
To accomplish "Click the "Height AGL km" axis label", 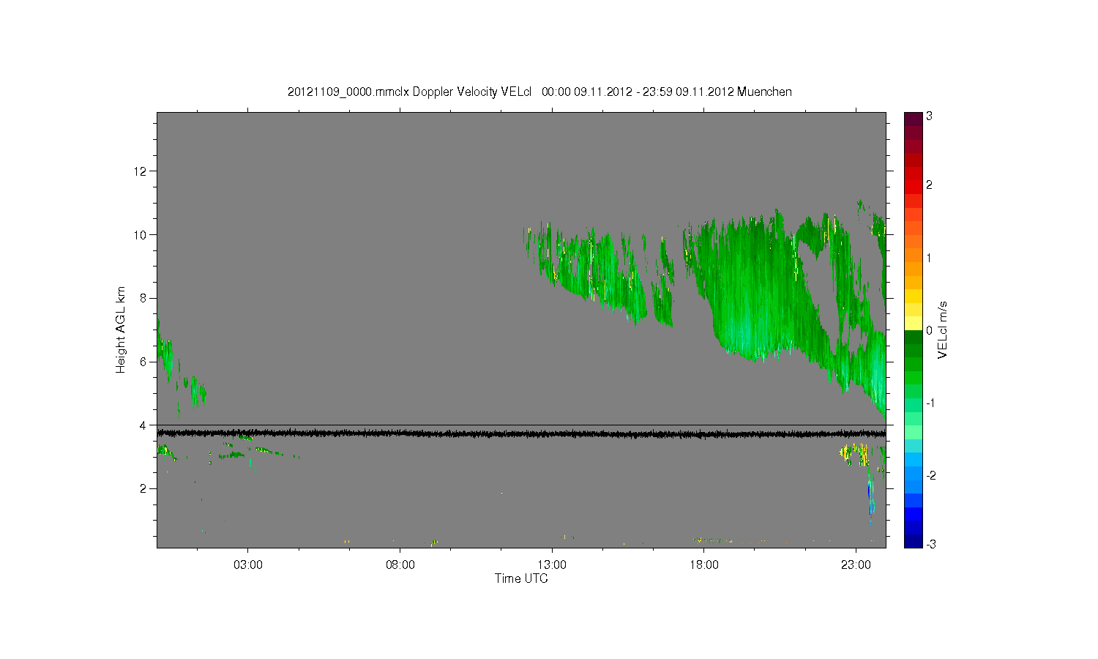I will pos(121,329).
